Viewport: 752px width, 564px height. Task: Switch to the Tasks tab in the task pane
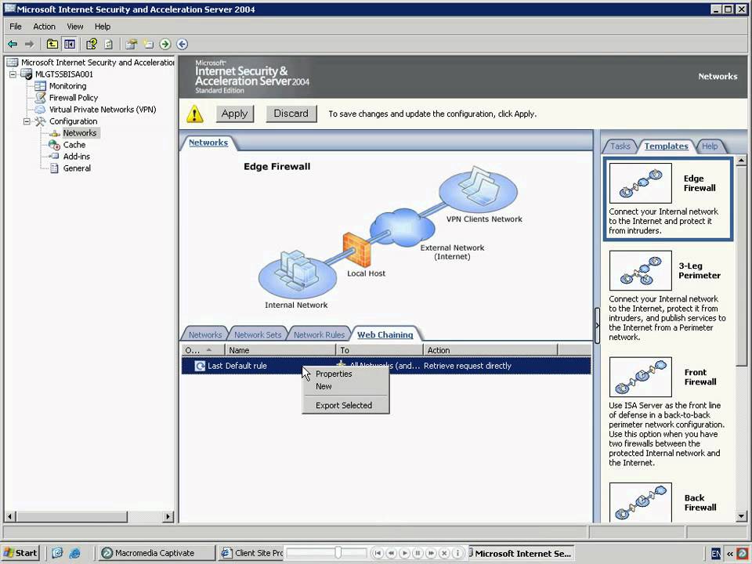coord(620,146)
